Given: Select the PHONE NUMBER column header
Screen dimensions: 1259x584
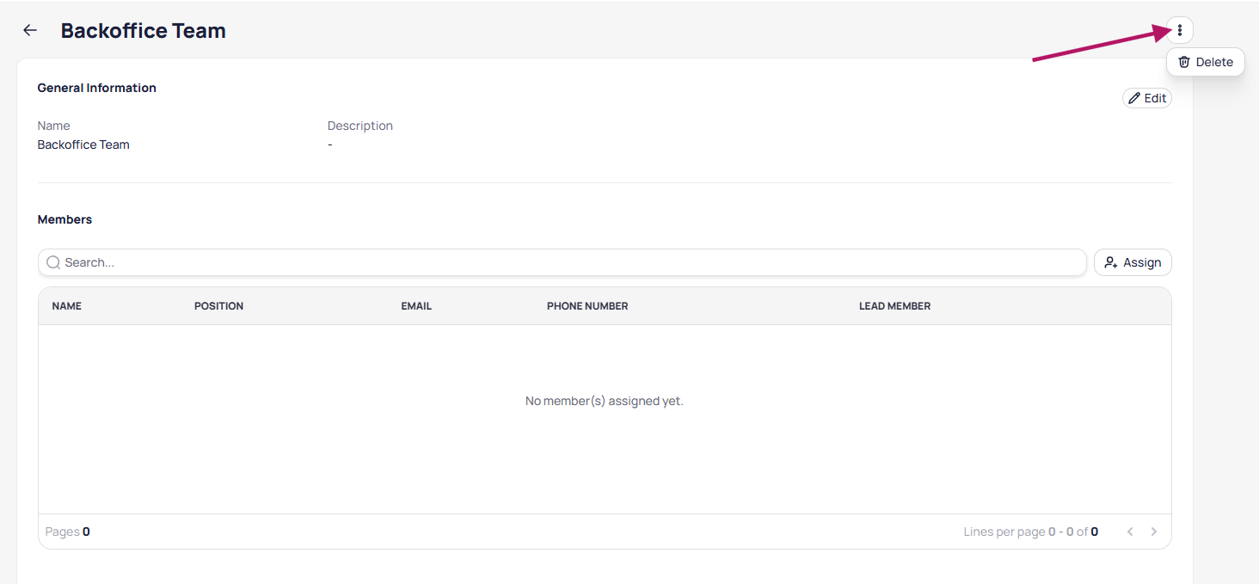Looking at the screenshot, I should coord(587,306).
